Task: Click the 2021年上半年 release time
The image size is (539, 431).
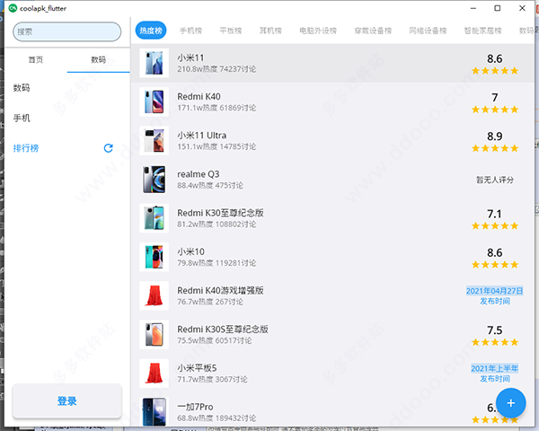Action: pos(495,368)
